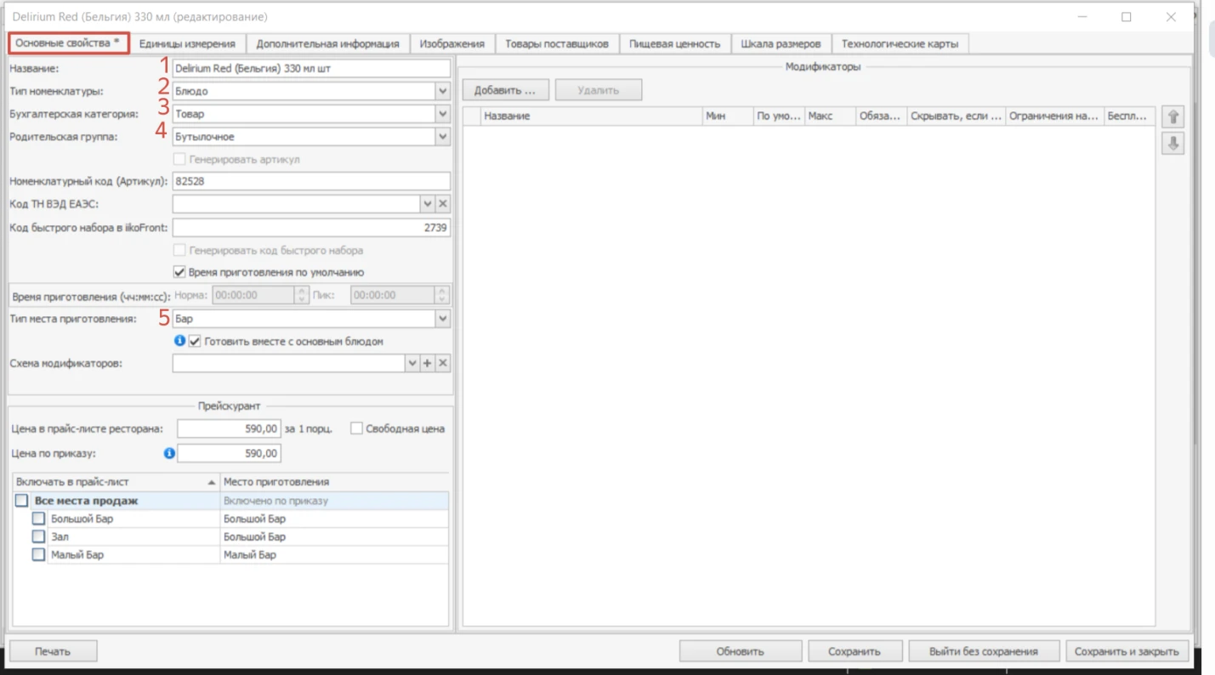Open the Товары поставщиков tab

pos(557,43)
